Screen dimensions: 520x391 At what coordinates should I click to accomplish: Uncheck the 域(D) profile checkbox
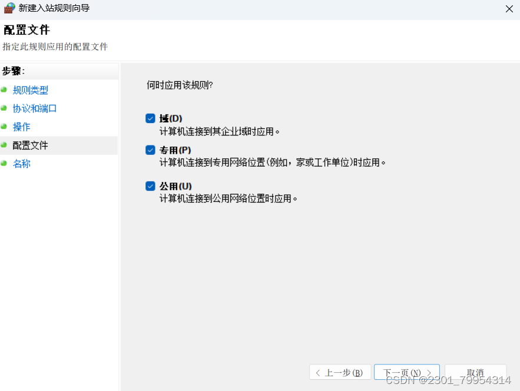(x=150, y=118)
